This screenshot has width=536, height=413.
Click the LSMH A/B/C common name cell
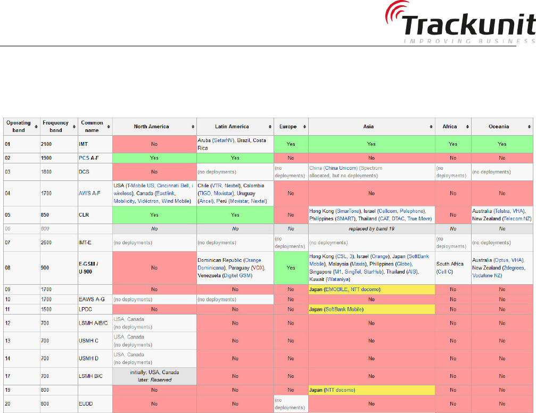(95, 323)
